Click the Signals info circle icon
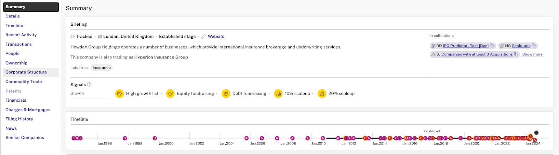The height and width of the screenshot is (155, 559). tap(89, 85)
